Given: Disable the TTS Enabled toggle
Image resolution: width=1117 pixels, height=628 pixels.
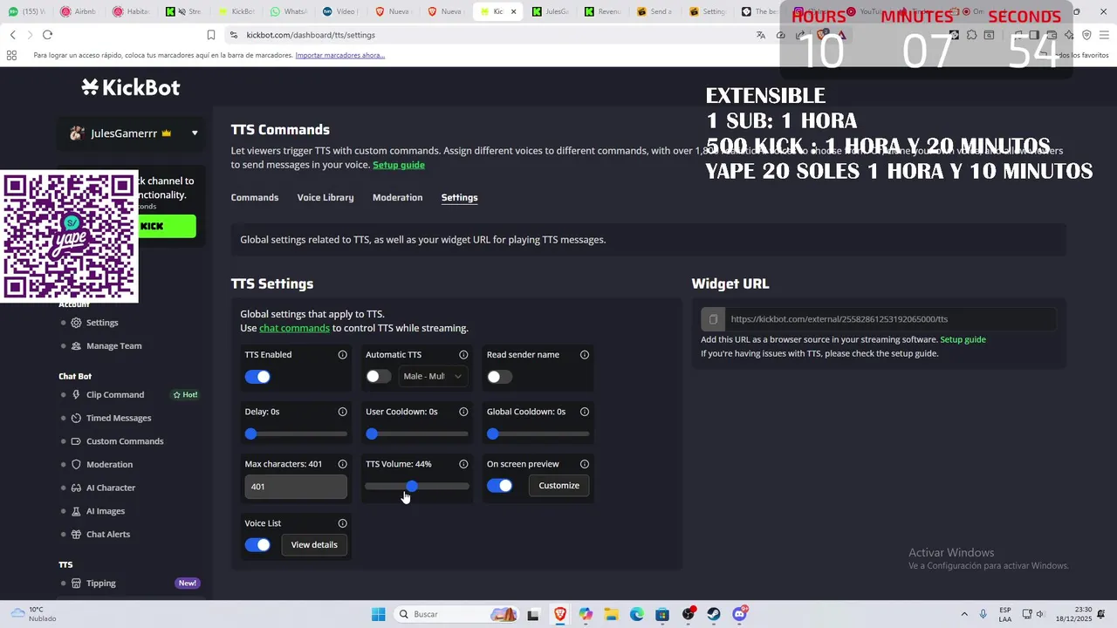Looking at the screenshot, I should (x=257, y=377).
